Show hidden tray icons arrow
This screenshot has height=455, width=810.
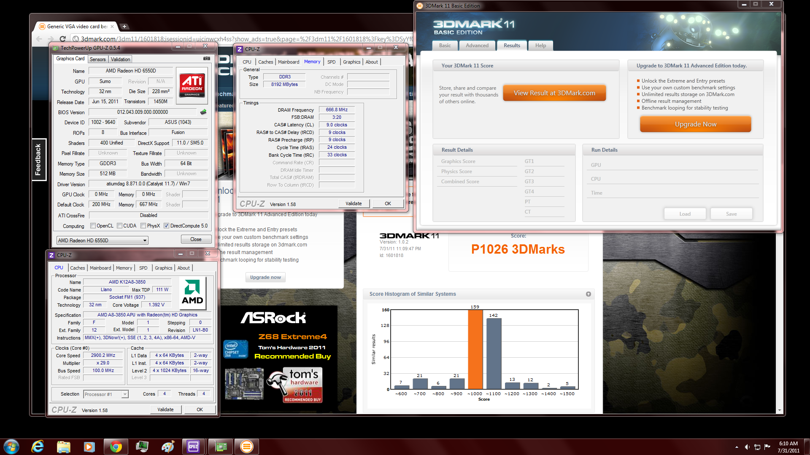click(737, 447)
